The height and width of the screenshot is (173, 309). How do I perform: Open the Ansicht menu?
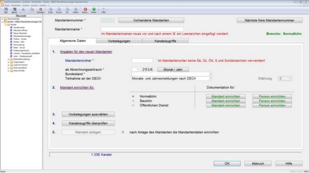coord(34,5)
